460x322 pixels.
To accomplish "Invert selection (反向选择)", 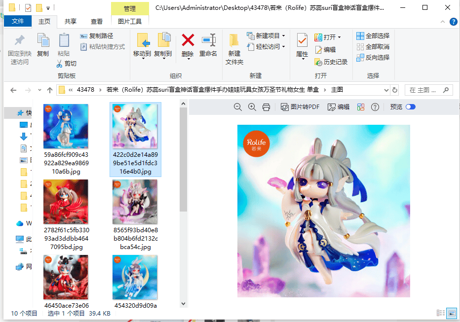I will click(x=373, y=57).
